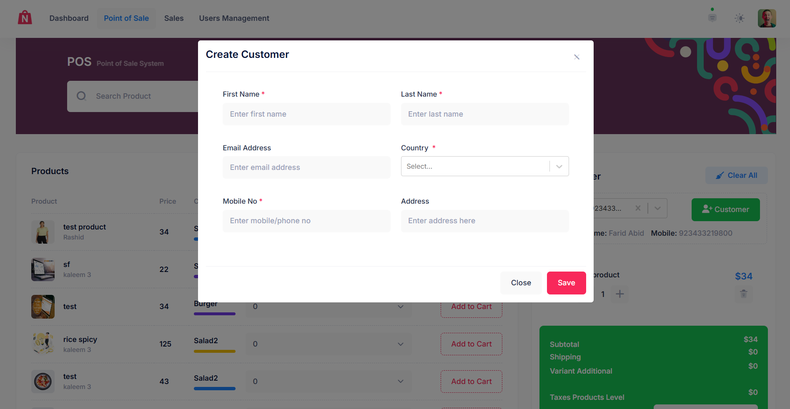Click the Clear All button
The width and height of the screenshot is (790, 409).
point(736,175)
